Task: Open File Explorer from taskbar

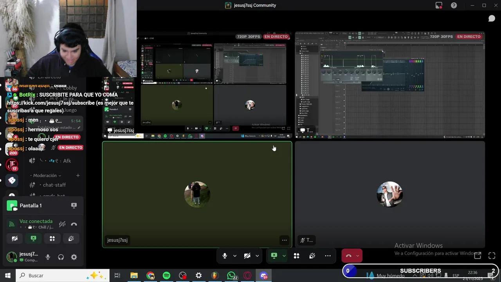Action: click(134, 275)
